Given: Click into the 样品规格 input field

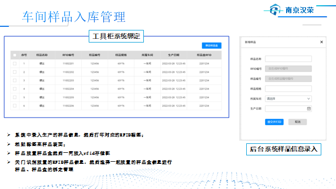Looking at the screenshot, I should point(288,89).
